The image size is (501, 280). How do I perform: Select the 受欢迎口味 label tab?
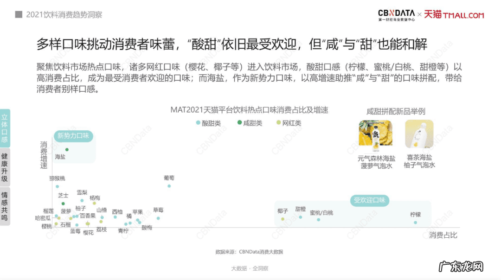point(369,201)
